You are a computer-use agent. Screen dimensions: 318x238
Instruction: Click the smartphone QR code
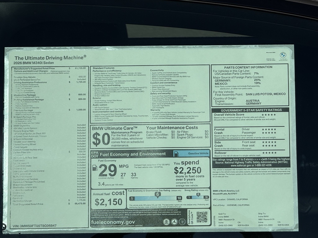pos(202,217)
